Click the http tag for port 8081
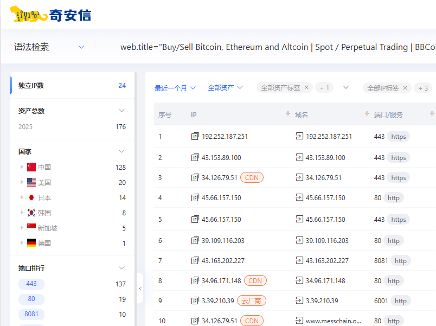 pos(400,260)
